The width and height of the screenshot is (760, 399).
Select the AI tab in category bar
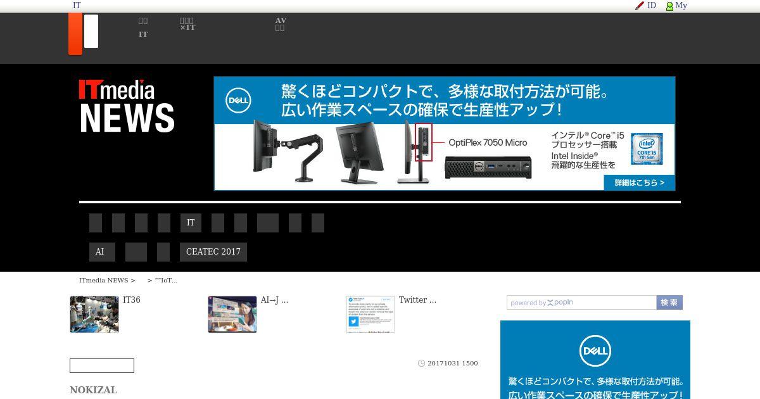point(102,252)
